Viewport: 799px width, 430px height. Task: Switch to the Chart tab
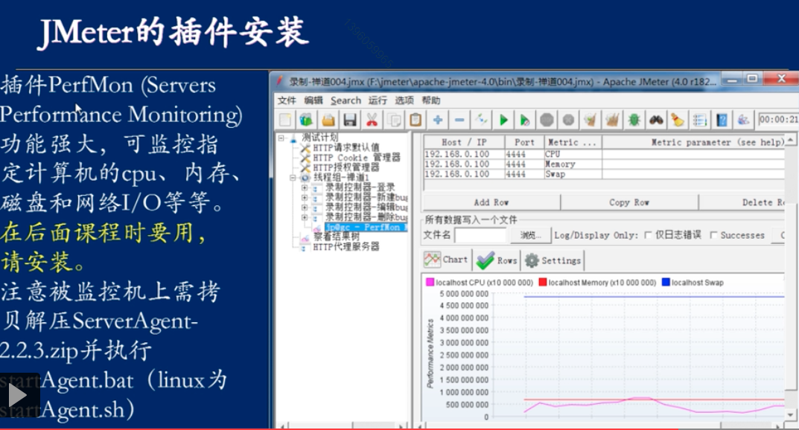(x=446, y=260)
